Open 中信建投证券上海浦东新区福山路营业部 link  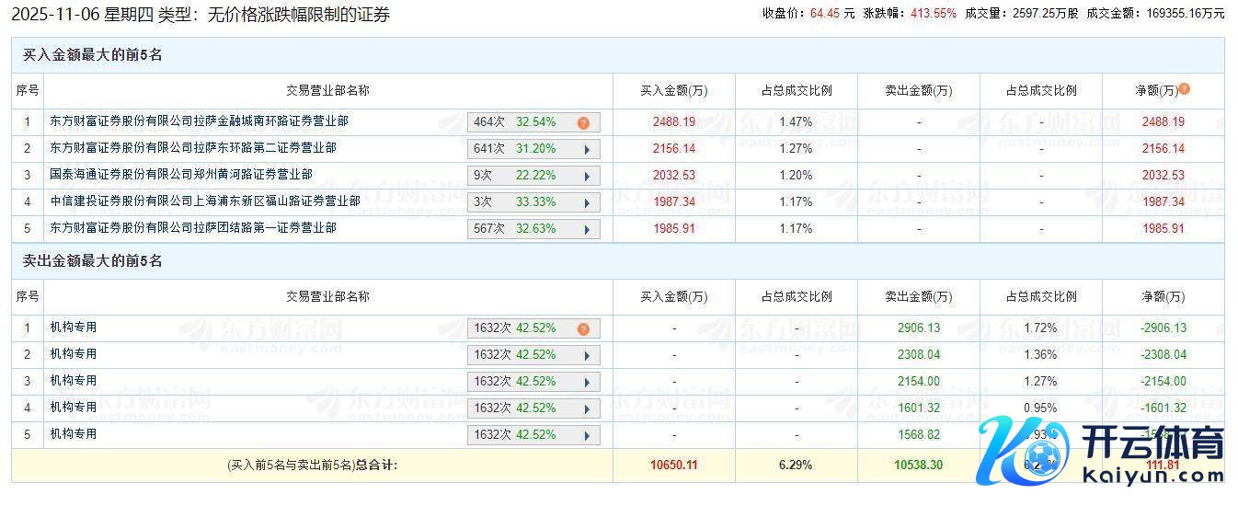[205, 201]
